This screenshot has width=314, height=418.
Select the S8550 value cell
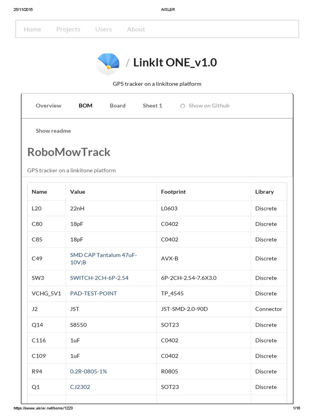click(111, 325)
